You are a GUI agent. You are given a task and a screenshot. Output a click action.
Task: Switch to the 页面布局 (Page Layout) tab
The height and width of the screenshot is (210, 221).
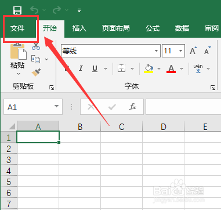(115, 28)
